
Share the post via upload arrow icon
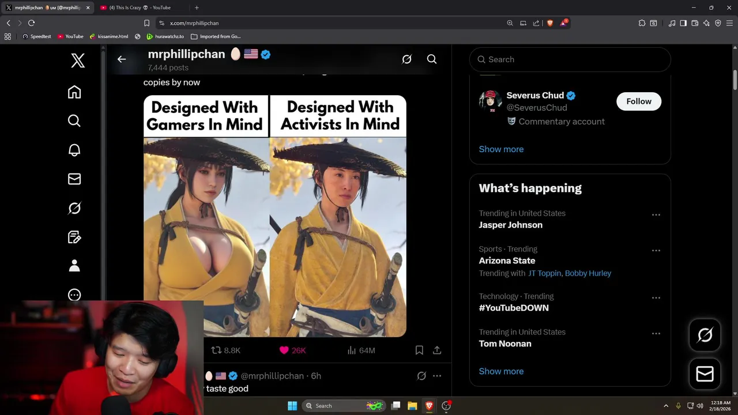(437, 350)
